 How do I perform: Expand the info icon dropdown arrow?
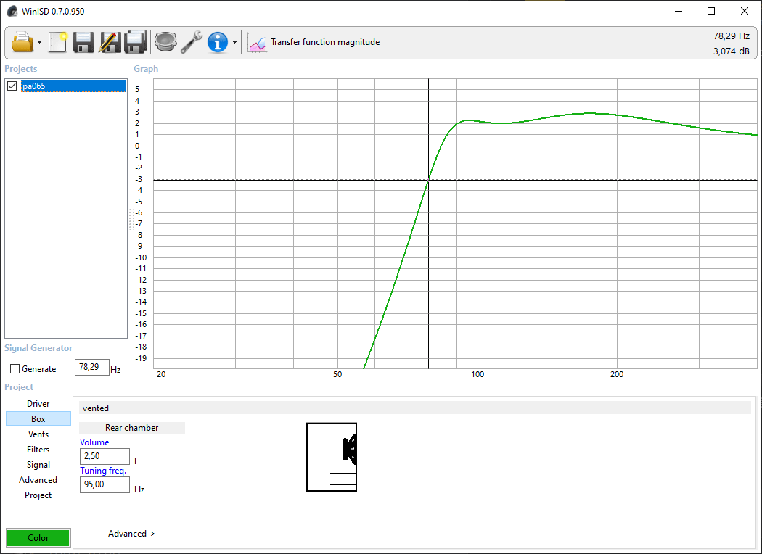[x=234, y=42]
